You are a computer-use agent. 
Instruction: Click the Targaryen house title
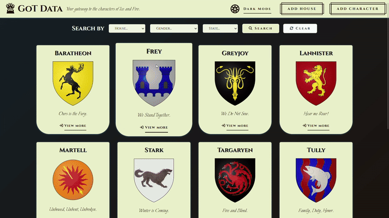(x=235, y=150)
